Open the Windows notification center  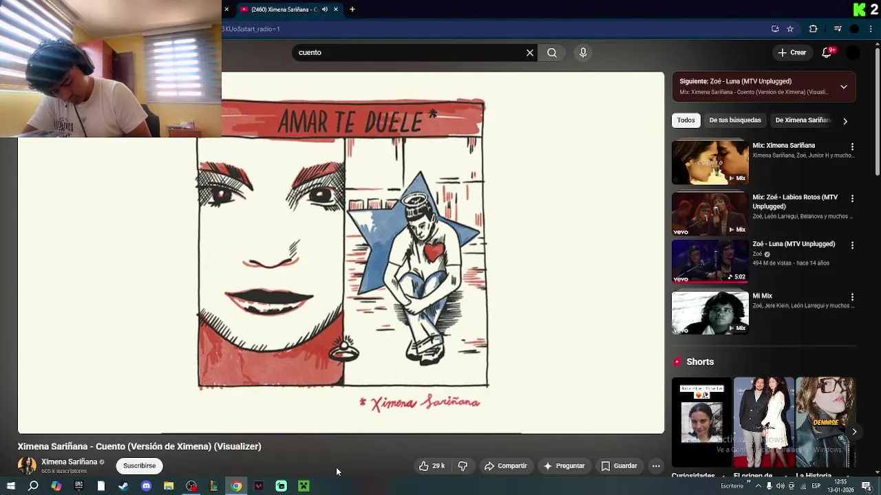click(x=867, y=486)
